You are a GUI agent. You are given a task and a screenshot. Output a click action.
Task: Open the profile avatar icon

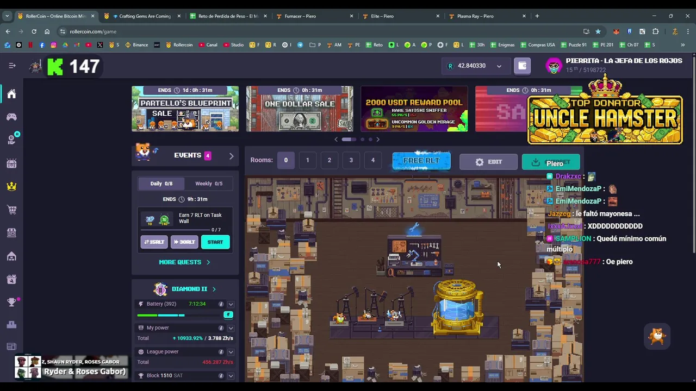pyautogui.click(x=554, y=66)
